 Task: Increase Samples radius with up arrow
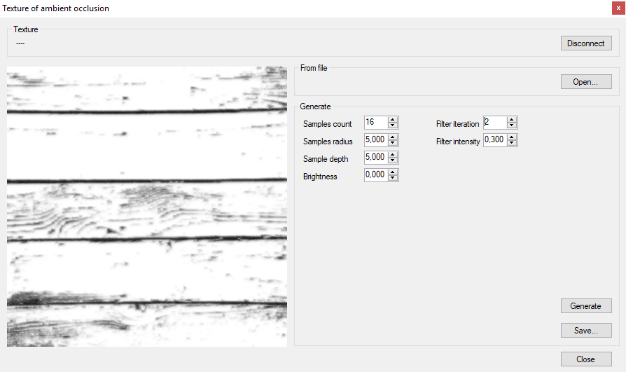click(393, 137)
